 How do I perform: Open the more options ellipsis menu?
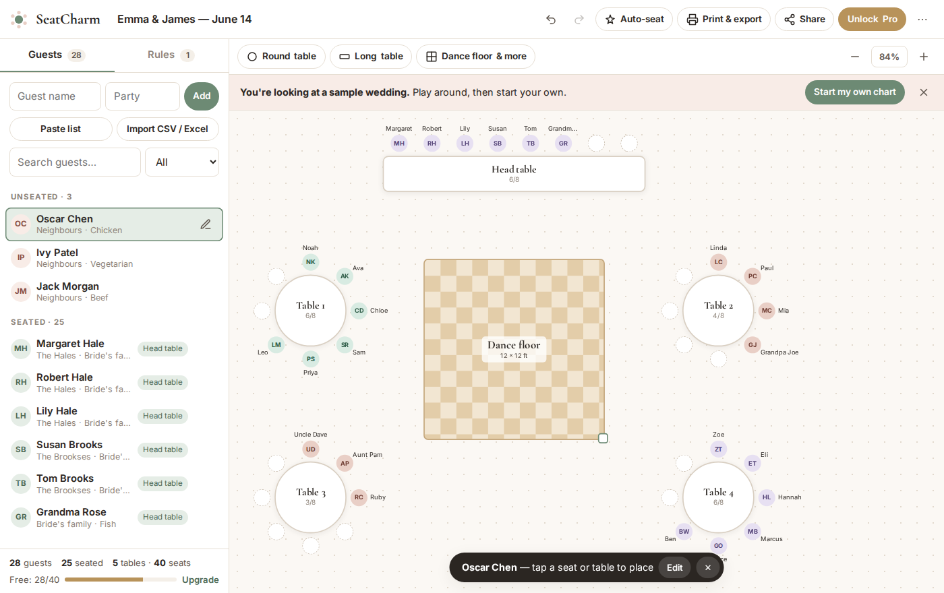pos(922,20)
